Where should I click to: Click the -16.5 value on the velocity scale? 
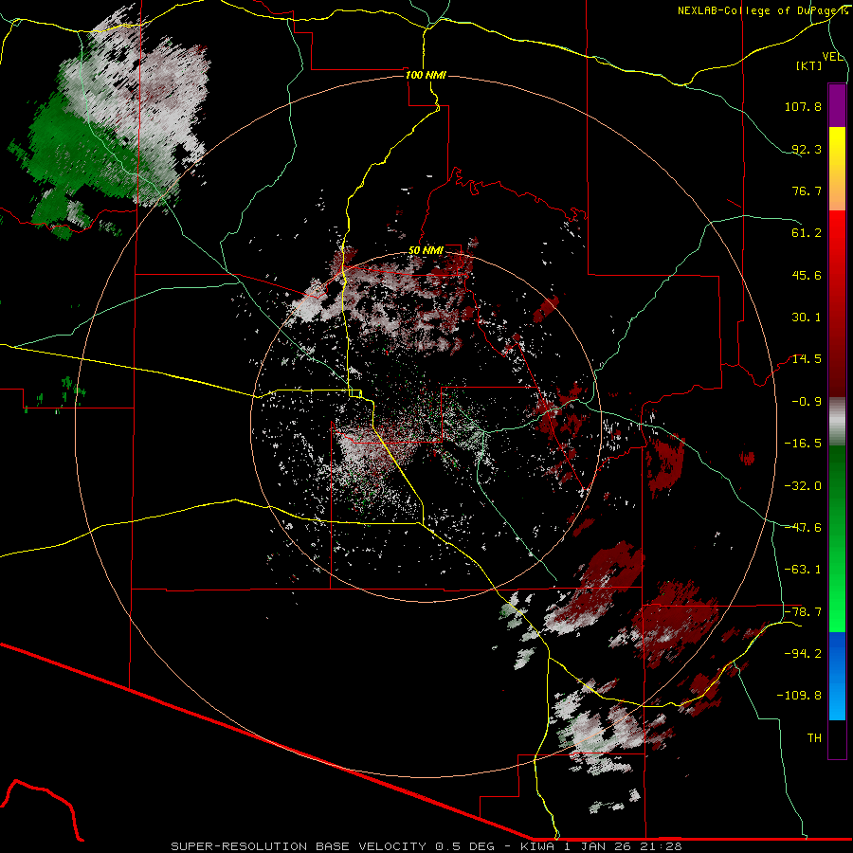click(803, 444)
